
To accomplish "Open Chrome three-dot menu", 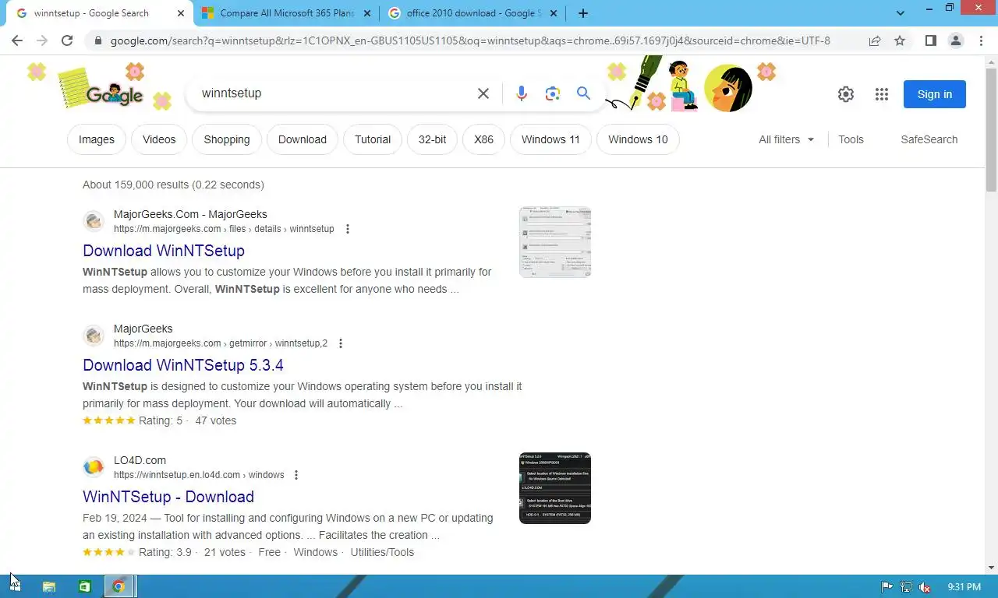I will pyautogui.click(x=981, y=40).
